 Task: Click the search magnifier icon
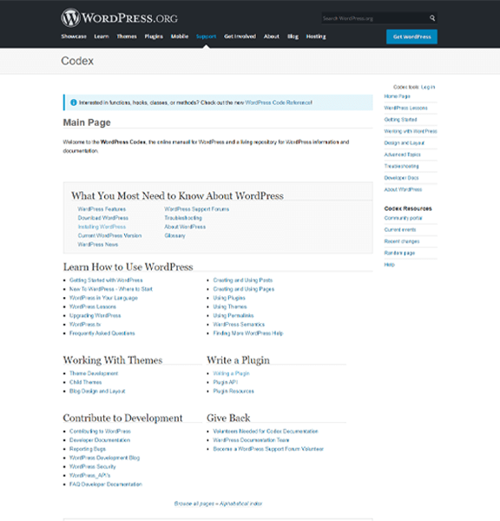click(x=432, y=18)
